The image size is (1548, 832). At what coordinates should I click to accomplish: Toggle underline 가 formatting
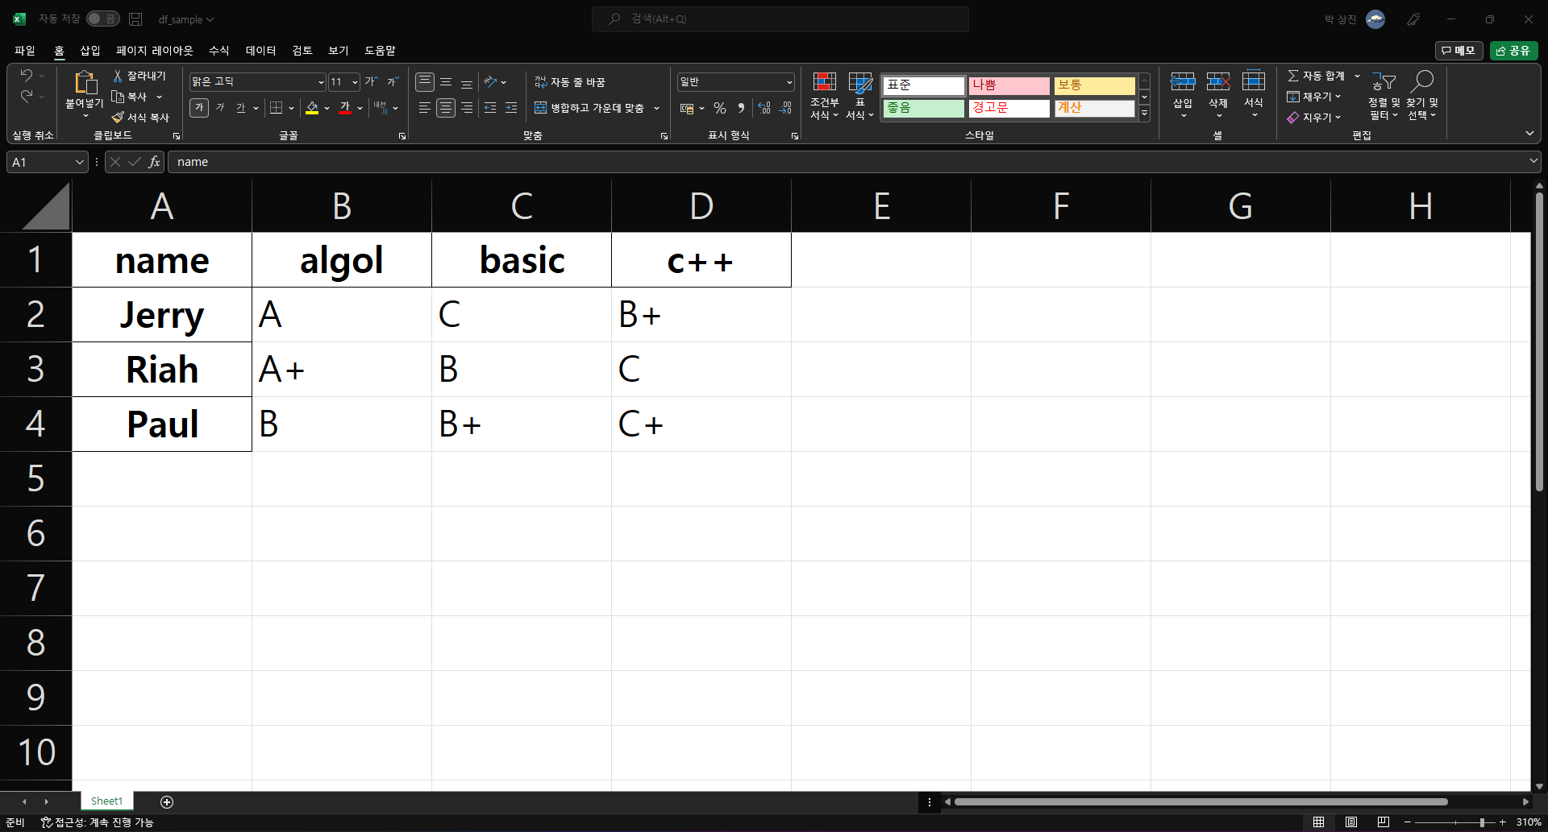(240, 108)
